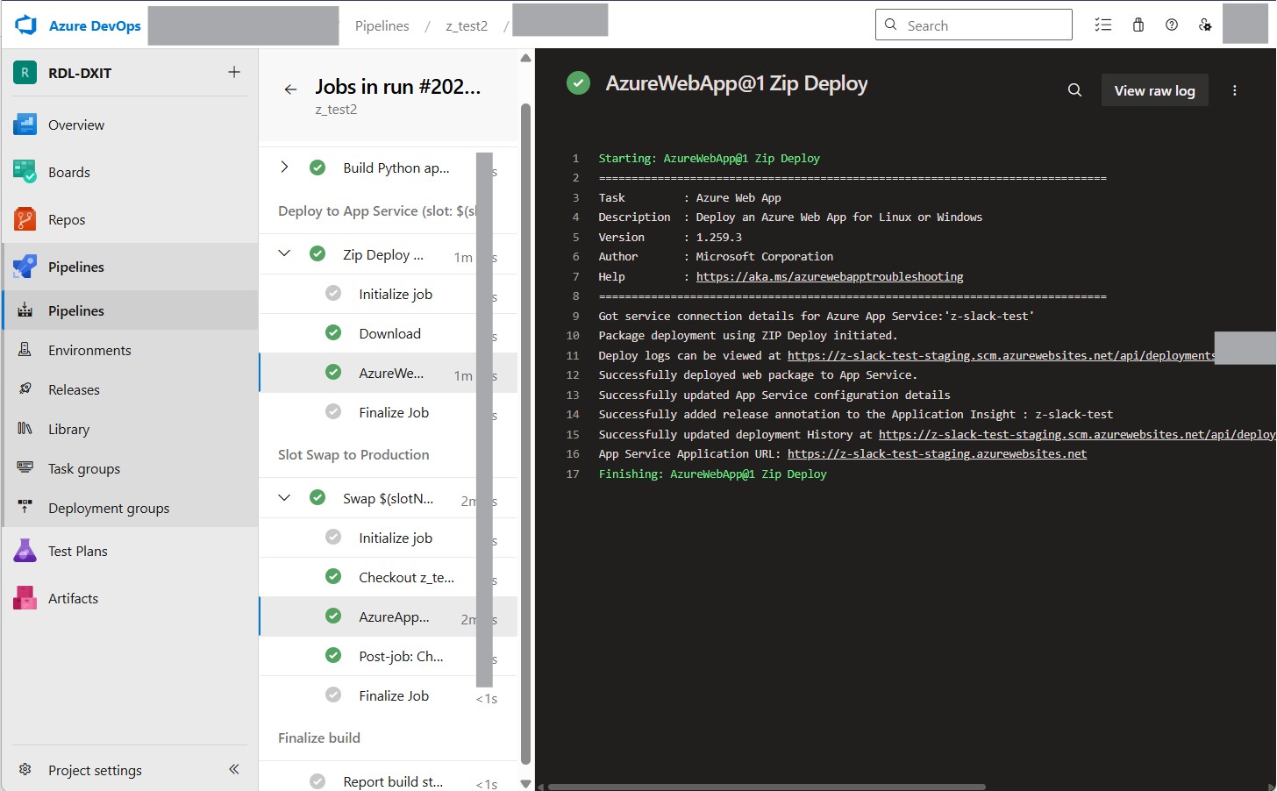Image resolution: width=1277 pixels, height=791 pixels.
Task: Click the search icon in log header
Action: (1074, 89)
